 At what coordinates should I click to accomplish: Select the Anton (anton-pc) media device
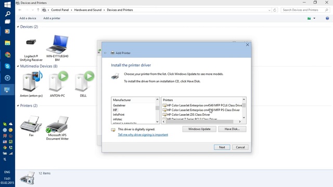click(31, 84)
